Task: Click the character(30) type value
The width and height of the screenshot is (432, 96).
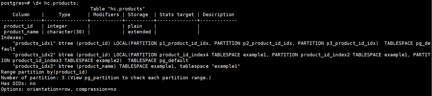Action: [x=66, y=32]
